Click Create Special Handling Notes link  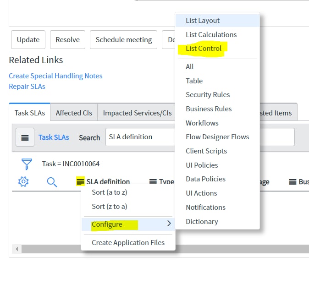click(55, 76)
